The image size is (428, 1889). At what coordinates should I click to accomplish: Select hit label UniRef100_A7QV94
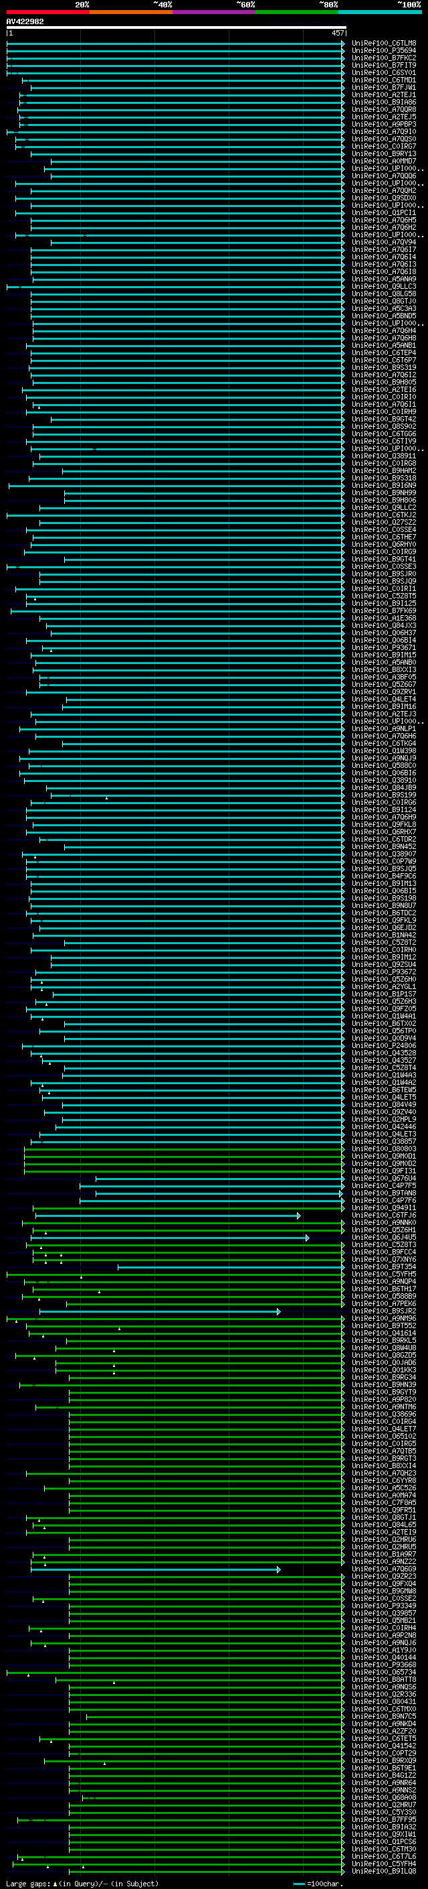[383, 242]
